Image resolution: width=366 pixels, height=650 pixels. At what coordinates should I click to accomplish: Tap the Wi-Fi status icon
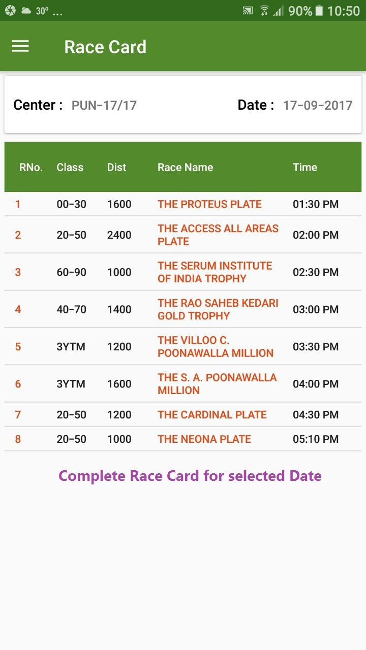pyautogui.click(x=264, y=11)
